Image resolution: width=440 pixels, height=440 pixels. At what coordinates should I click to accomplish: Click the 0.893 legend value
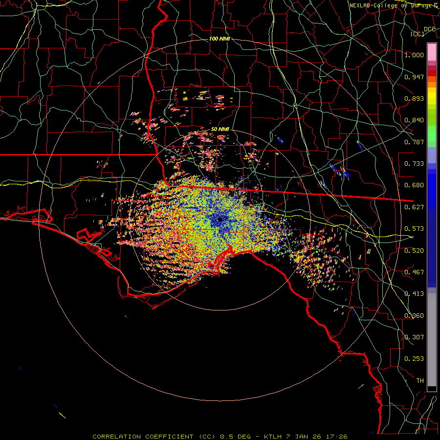pyautogui.click(x=414, y=98)
